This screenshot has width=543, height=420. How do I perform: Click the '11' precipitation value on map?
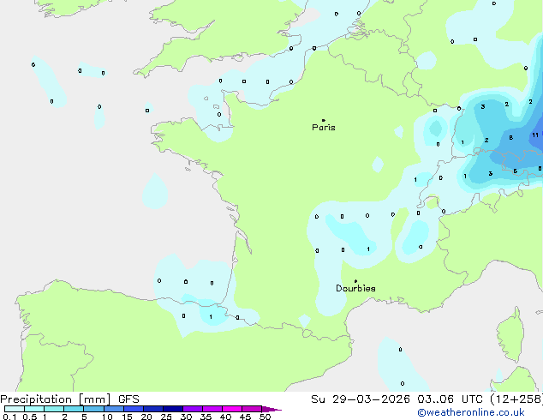[x=535, y=135]
